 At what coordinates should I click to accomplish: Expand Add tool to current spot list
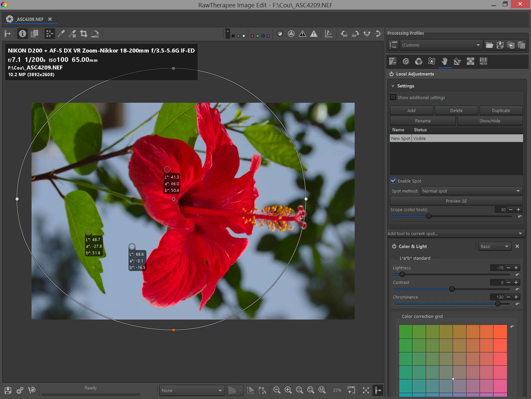coord(455,233)
